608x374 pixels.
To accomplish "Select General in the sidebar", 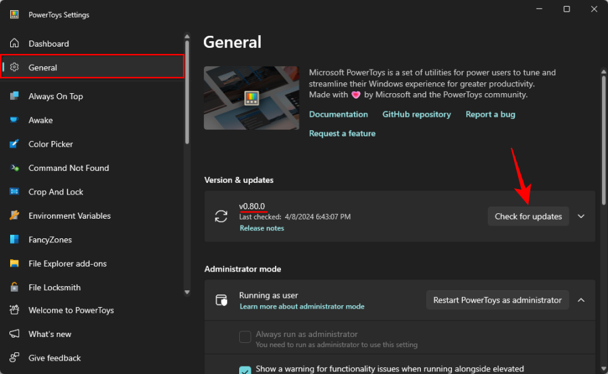I will coord(93,67).
